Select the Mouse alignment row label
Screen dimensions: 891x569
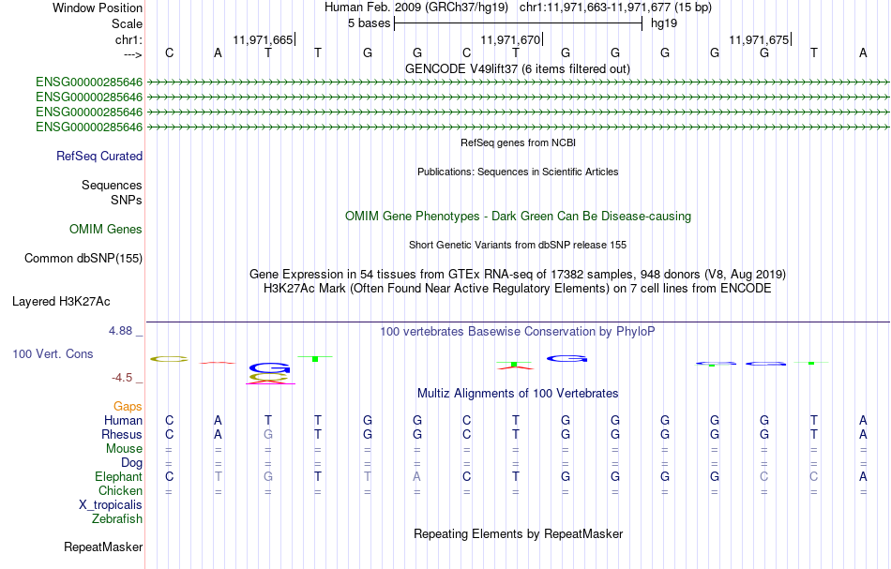coord(124,449)
